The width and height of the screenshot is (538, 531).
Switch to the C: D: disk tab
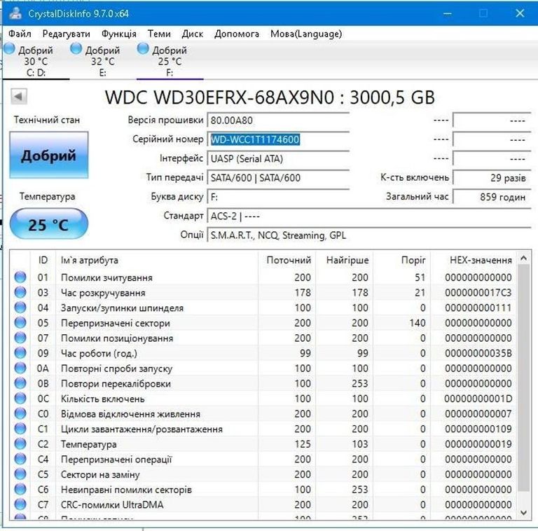pyautogui.click(x=36, y=61)
